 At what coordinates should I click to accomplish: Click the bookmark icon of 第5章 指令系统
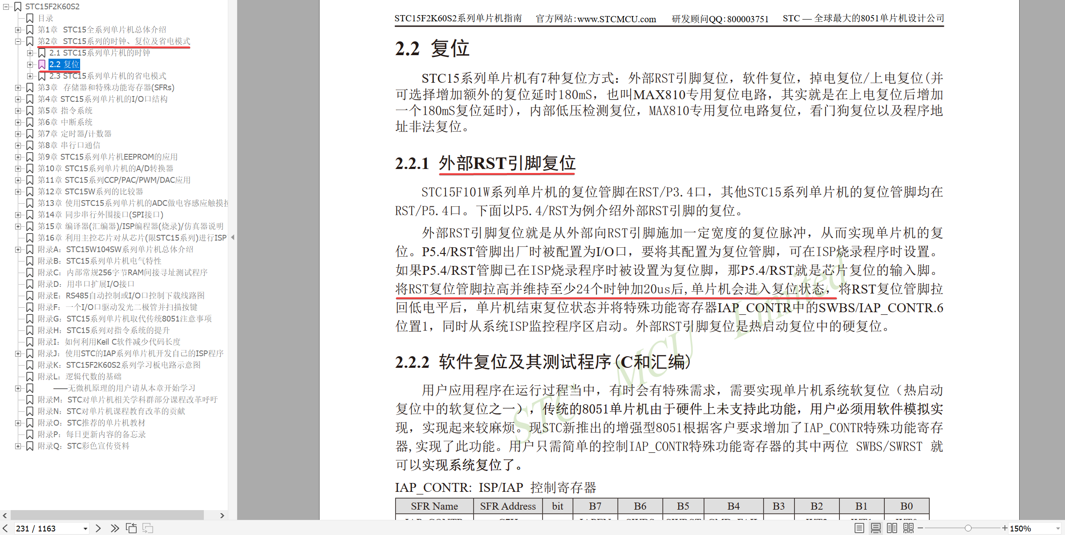[30, 111]
